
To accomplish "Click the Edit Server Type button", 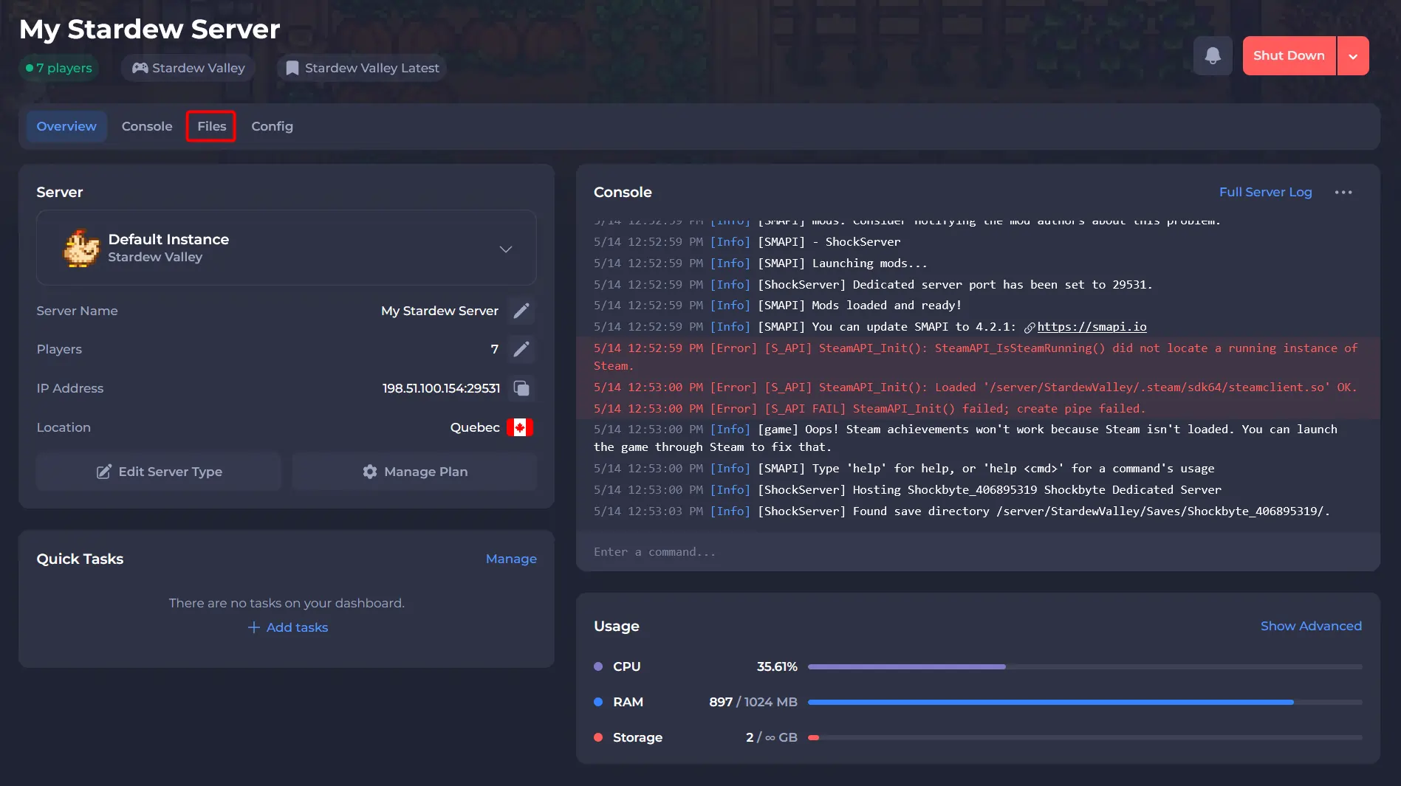I will point(159,472).
